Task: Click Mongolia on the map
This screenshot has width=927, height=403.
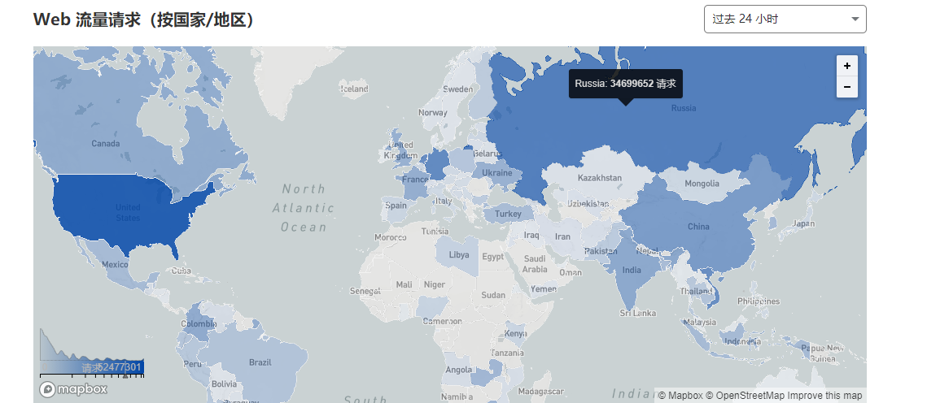Action: (701, 183)
